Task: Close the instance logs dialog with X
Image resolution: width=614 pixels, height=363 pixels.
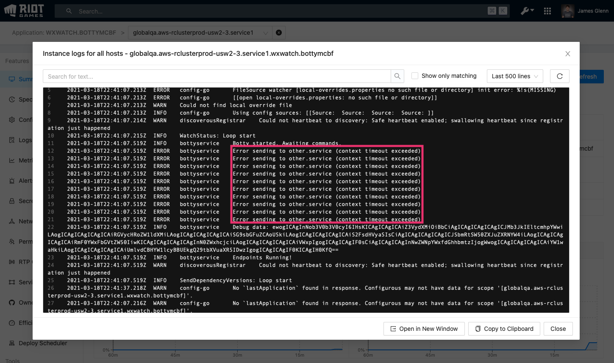Action: pyautogui.click(x=567, y=54)
